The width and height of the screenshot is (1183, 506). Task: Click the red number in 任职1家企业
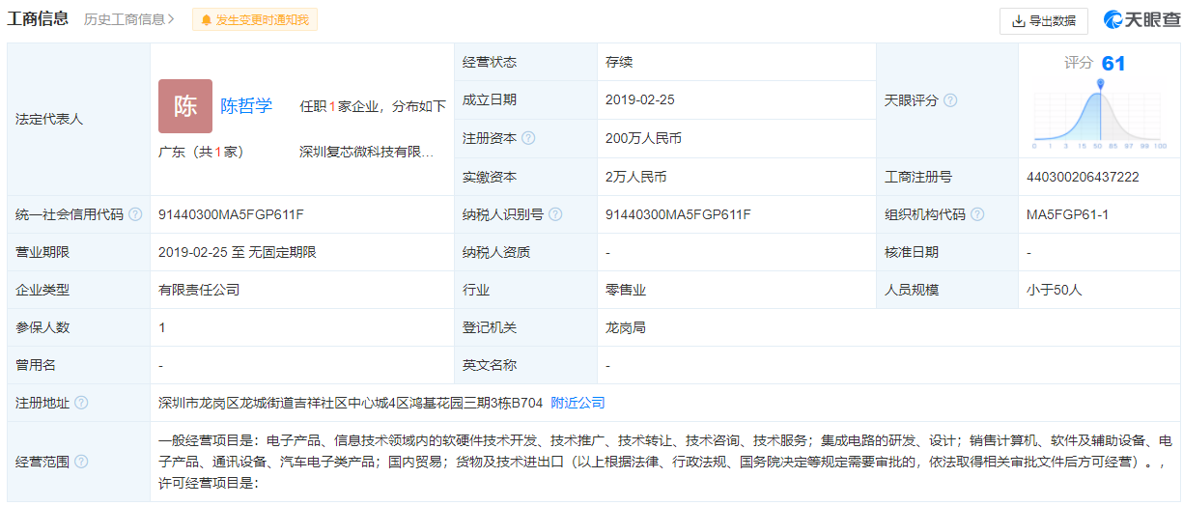point(332,106)
